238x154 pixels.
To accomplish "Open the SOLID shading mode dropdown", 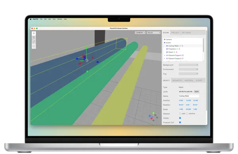I will pos(154,33).
